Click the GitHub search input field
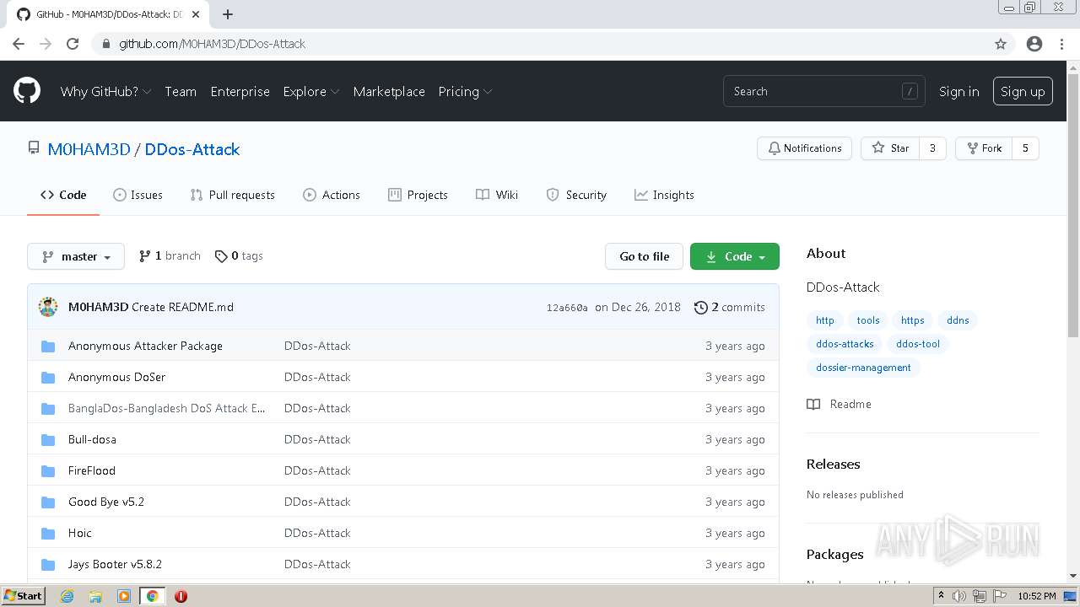Image resolution: width=1080 pixels, height=607 pixels. pos(823,91)
